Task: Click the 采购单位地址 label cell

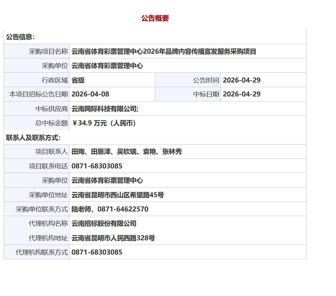Action: click(x=48, y=195)
